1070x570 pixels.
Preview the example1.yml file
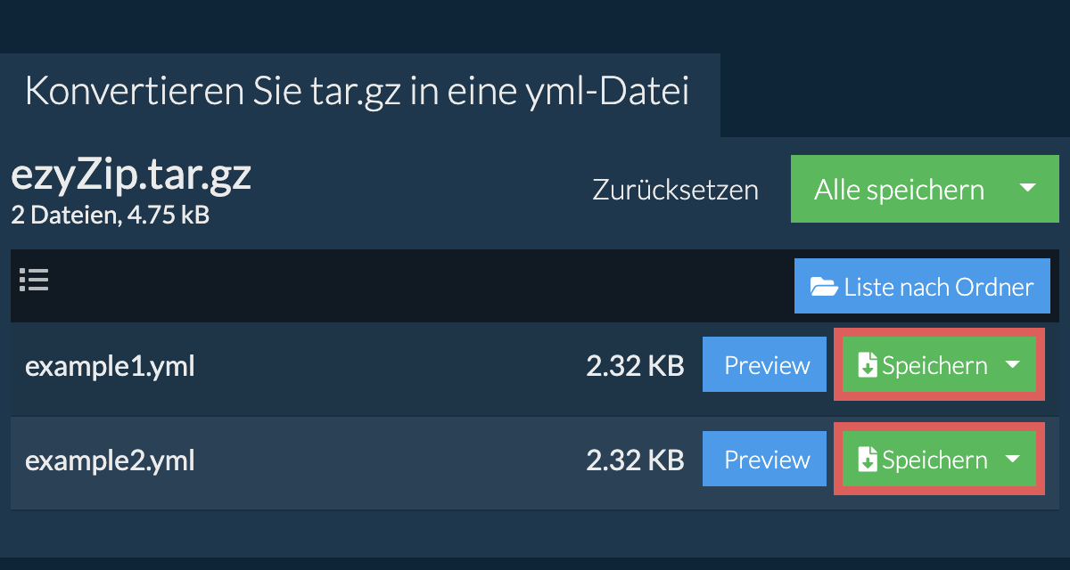click(x=766, y=365)
